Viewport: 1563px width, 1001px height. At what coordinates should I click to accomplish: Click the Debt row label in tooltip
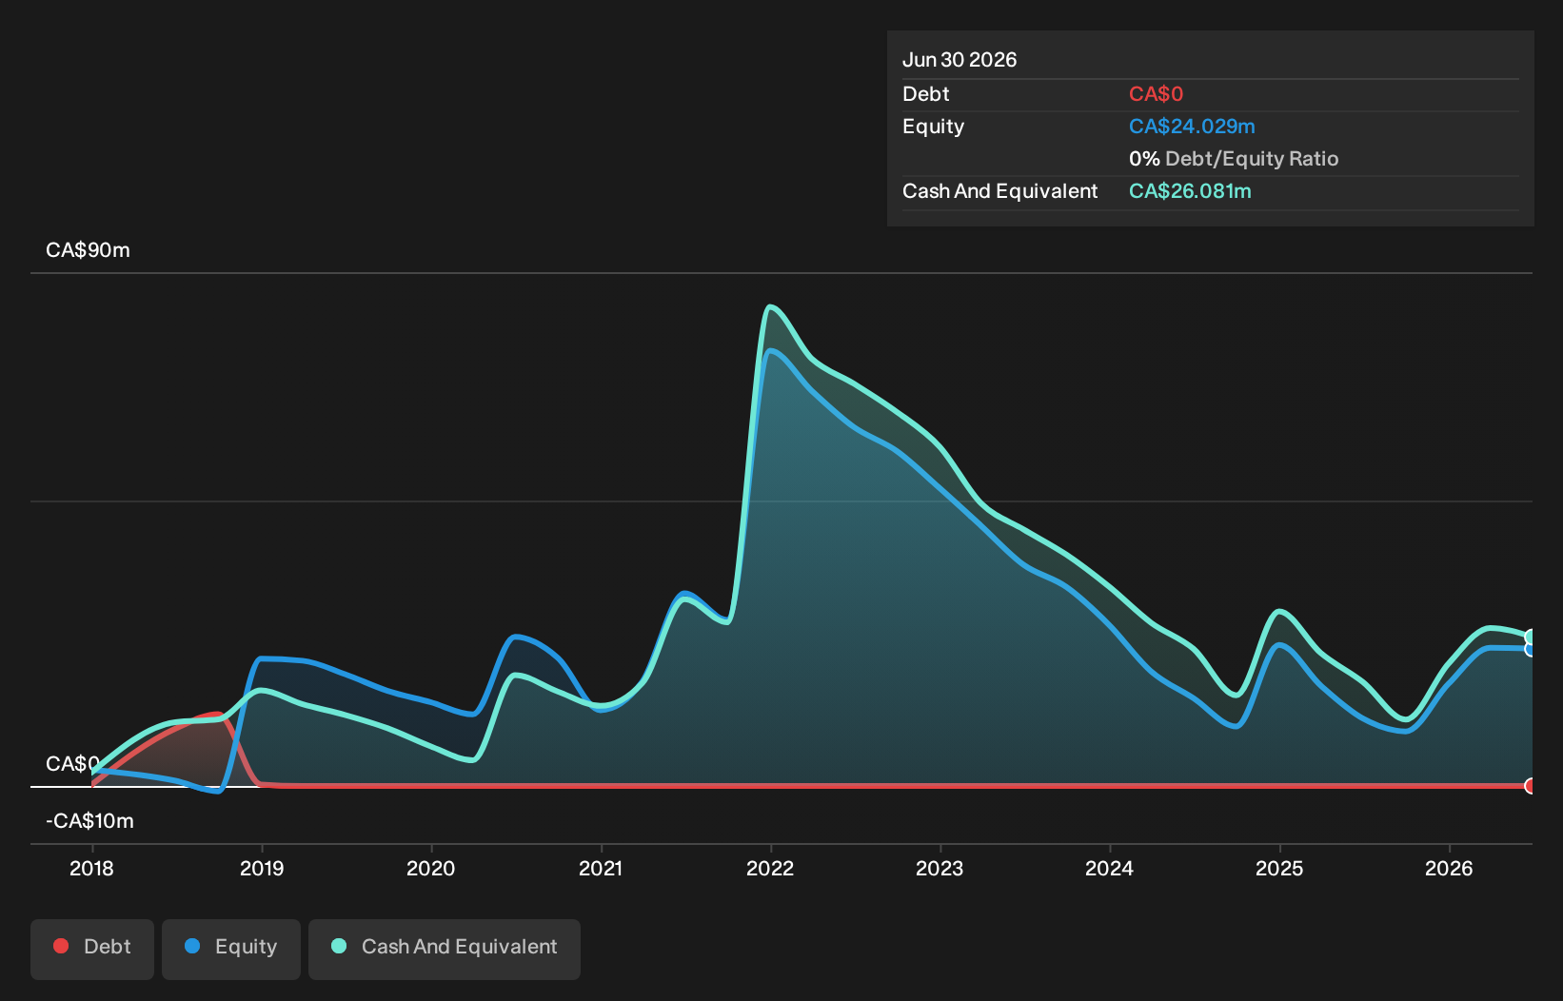925,94
